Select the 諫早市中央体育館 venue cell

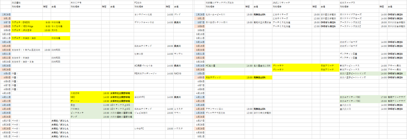pyautogui.click(x=262, y=113)
